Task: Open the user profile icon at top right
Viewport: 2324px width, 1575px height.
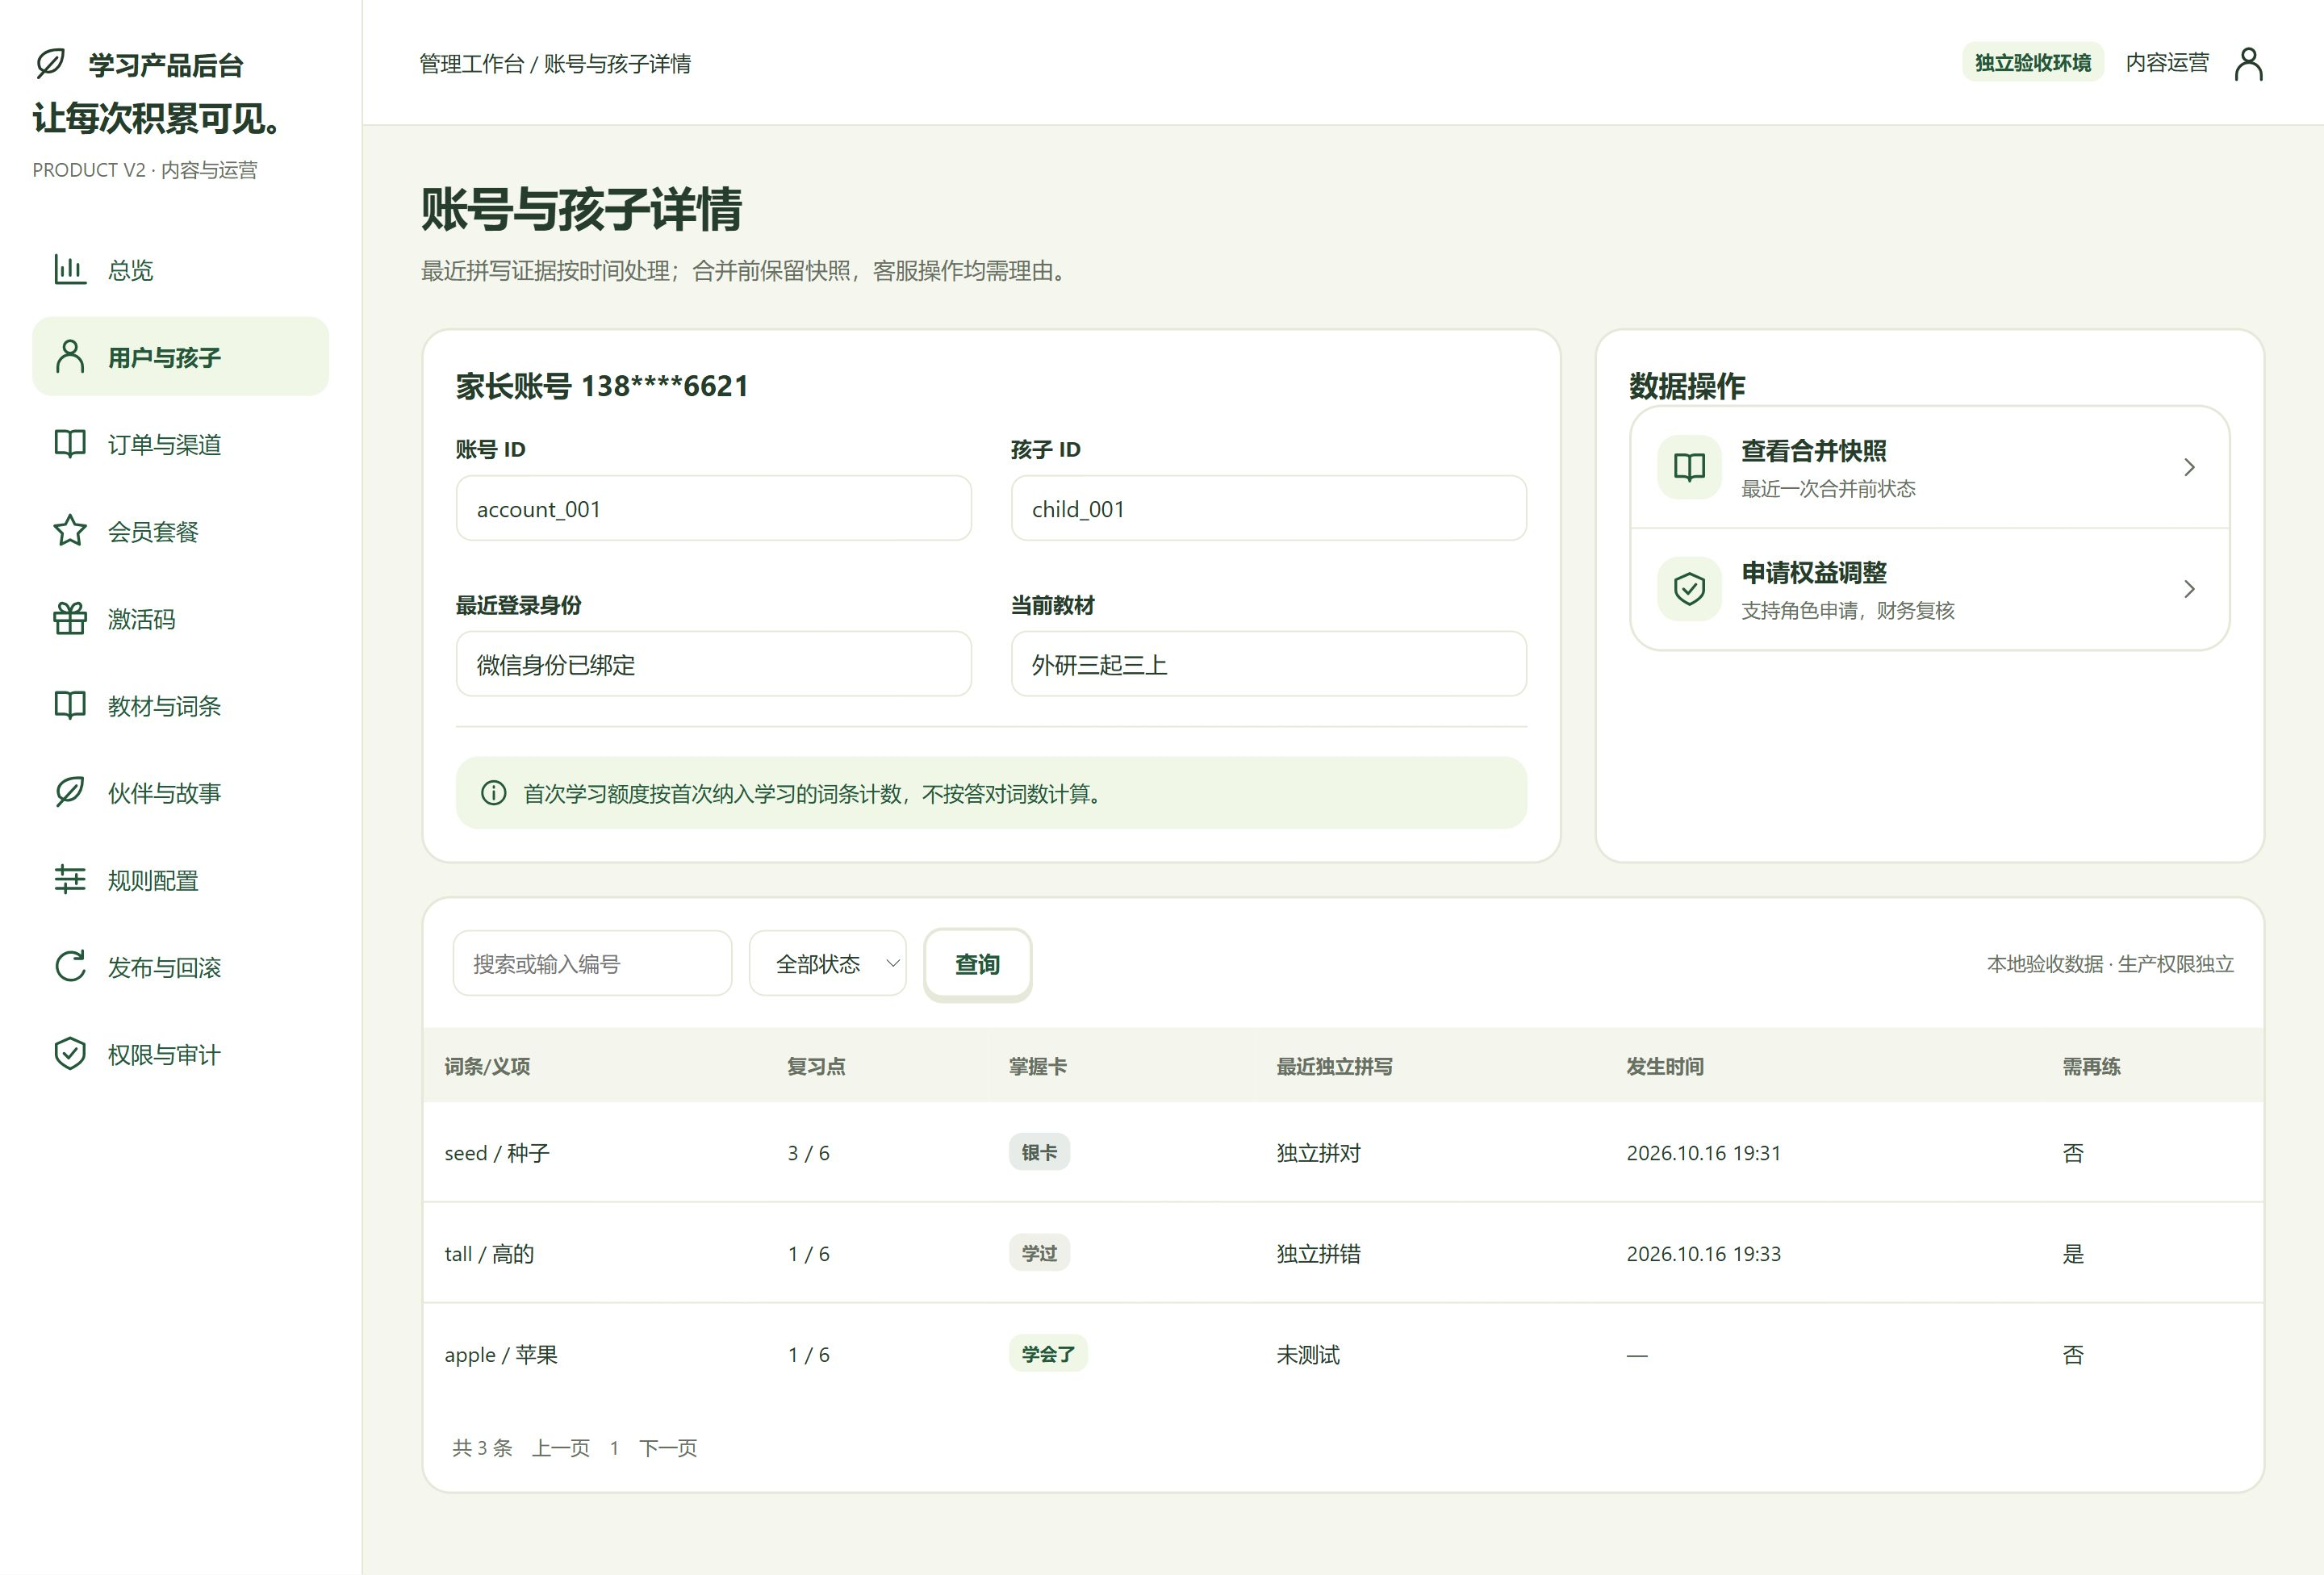Action: click(2249, 63)
